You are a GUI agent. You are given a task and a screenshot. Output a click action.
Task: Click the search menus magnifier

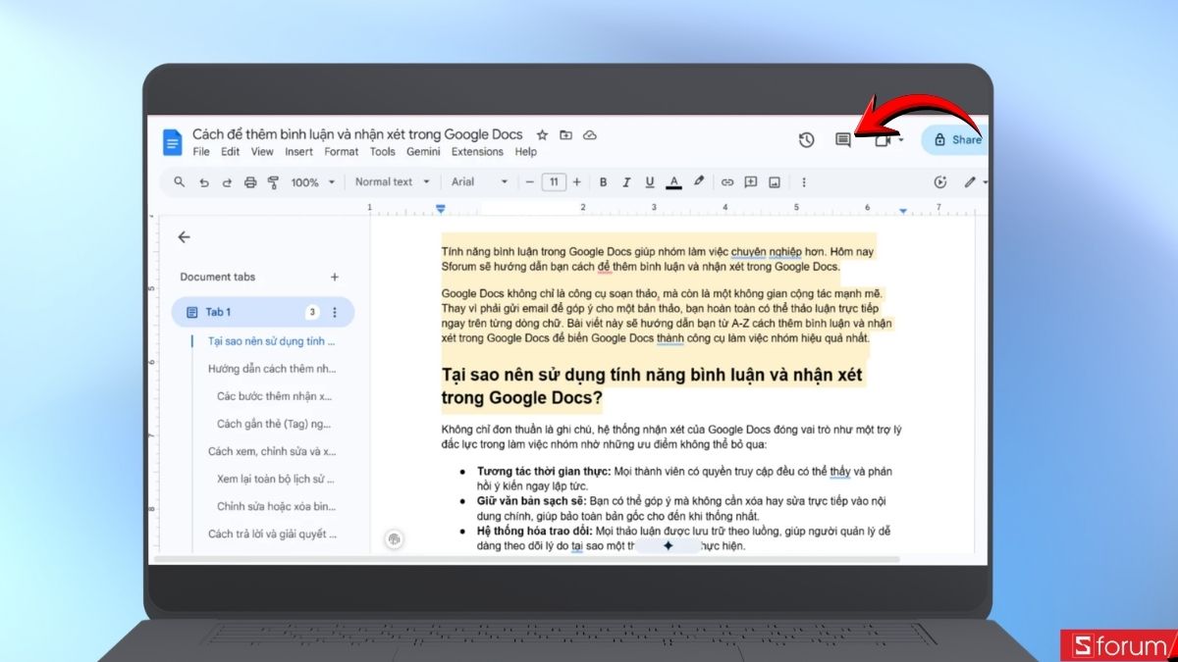pyautogui.click(x=179, y=181)
